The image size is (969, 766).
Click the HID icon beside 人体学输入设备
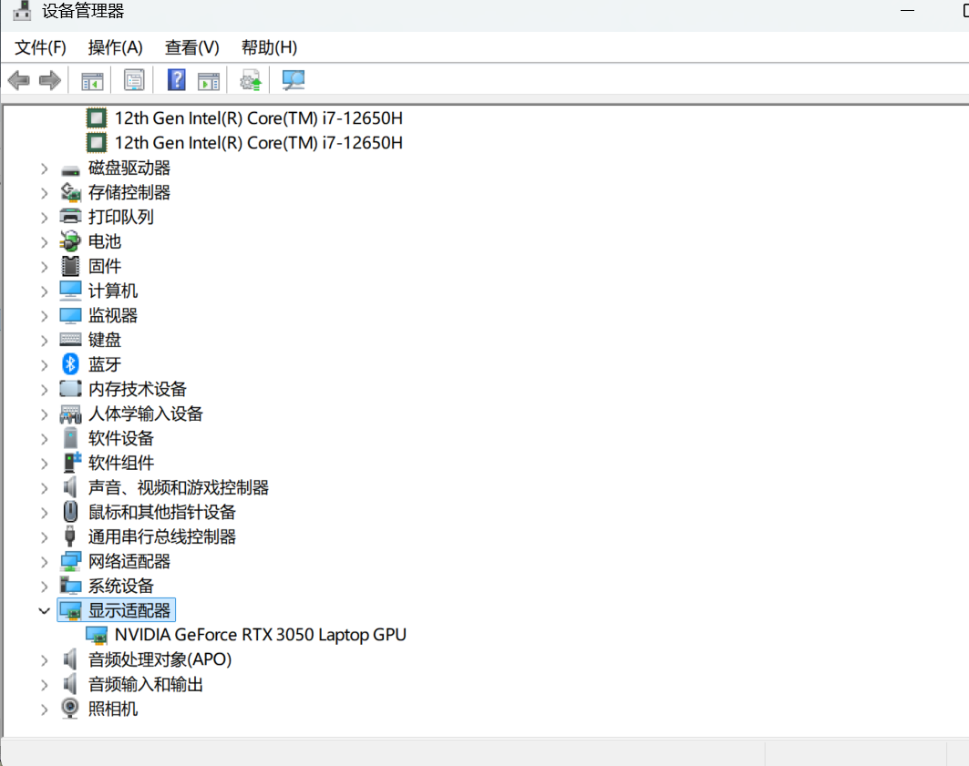point(70,414)
